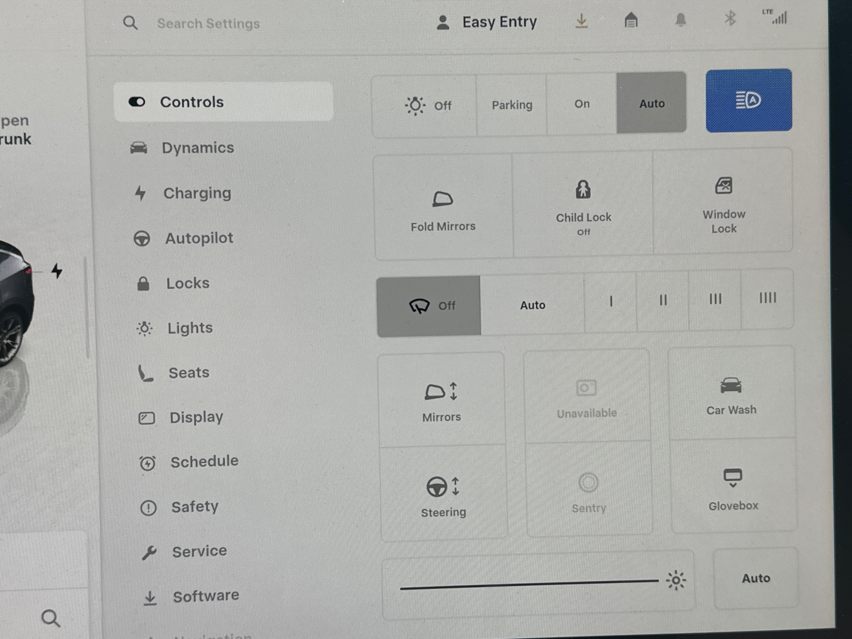Open the software update download icon
Viewport: 852px width, 639px height.
[x=581, y=20]
